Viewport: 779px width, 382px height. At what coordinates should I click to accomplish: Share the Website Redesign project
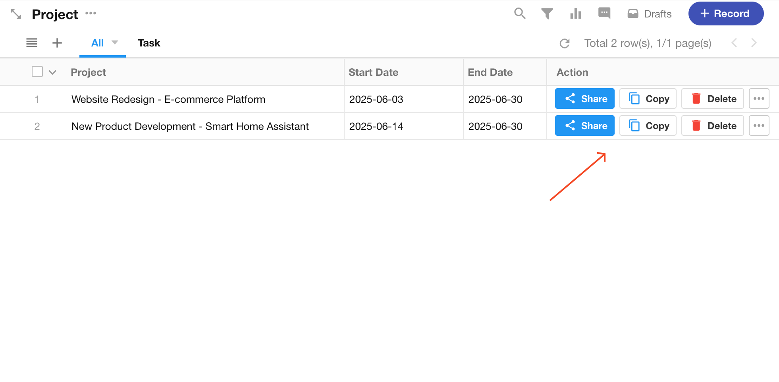click(x=584, y=99)
